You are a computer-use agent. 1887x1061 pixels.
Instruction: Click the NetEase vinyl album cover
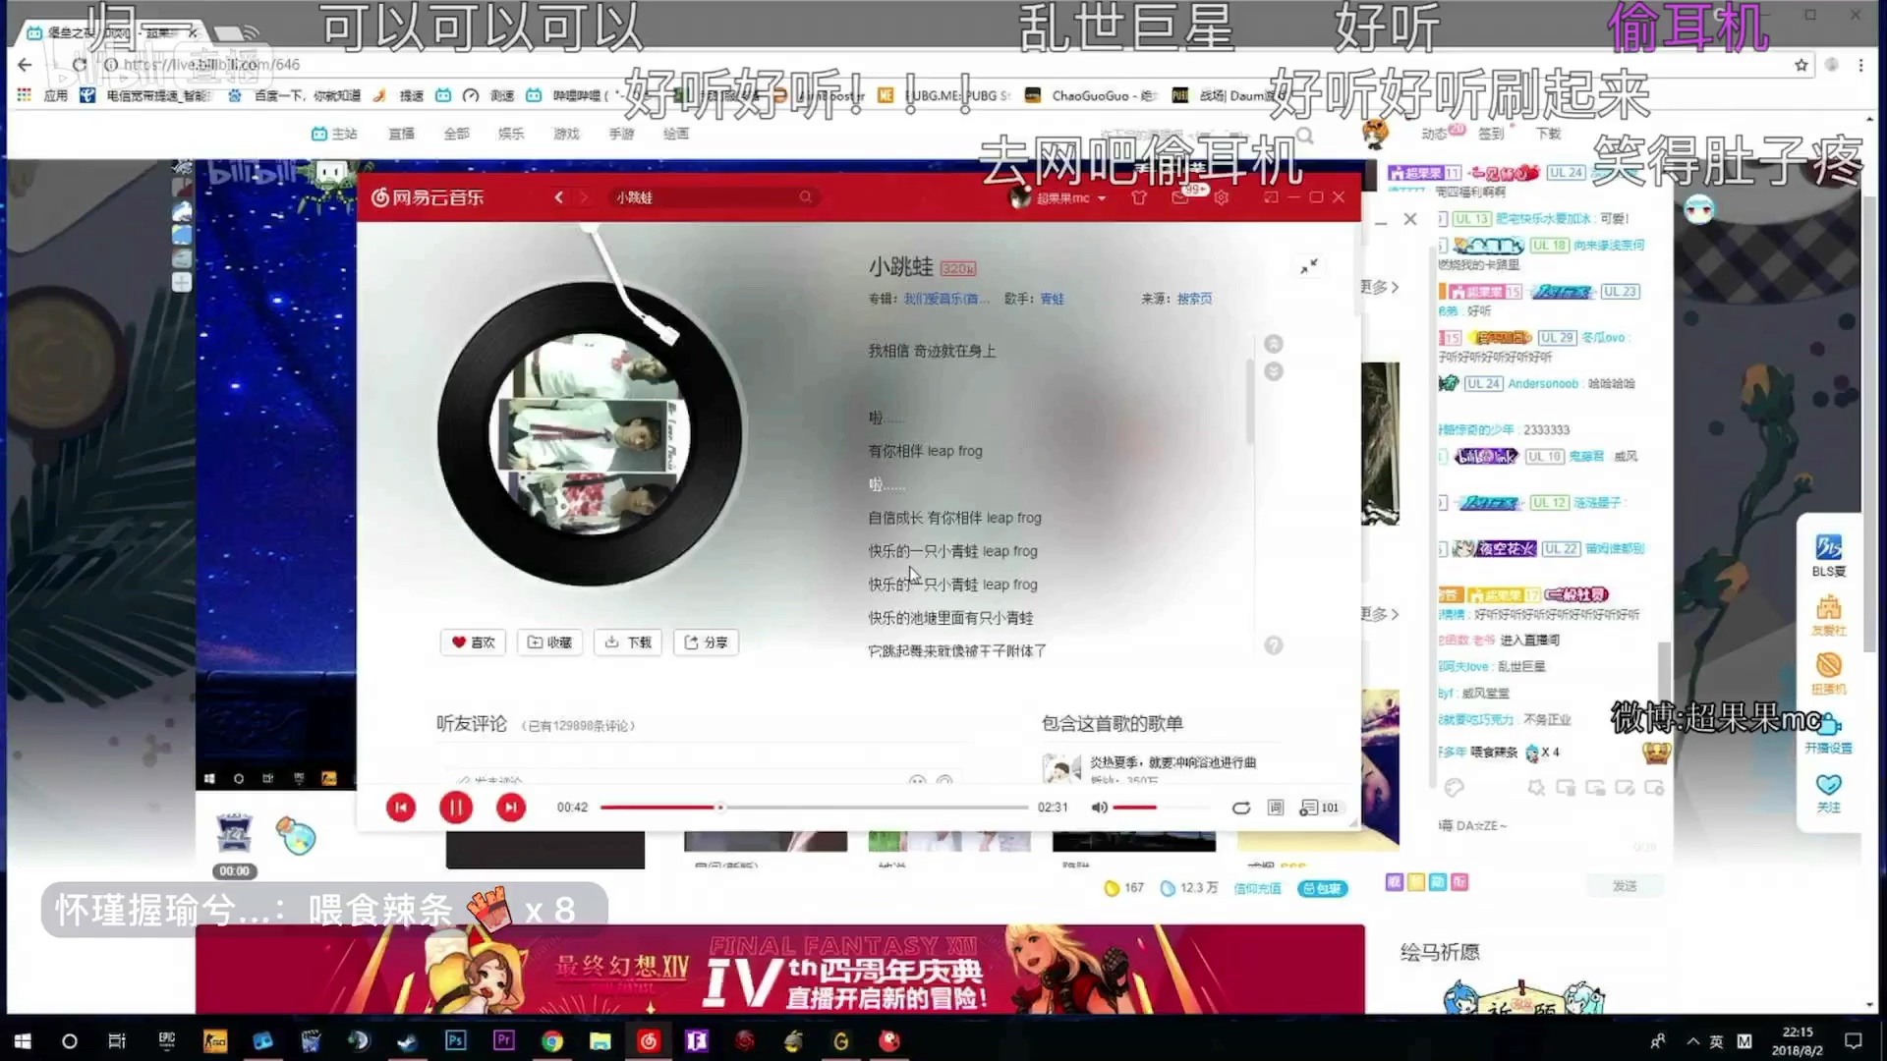pyautogui.click(x=590, y=433)
